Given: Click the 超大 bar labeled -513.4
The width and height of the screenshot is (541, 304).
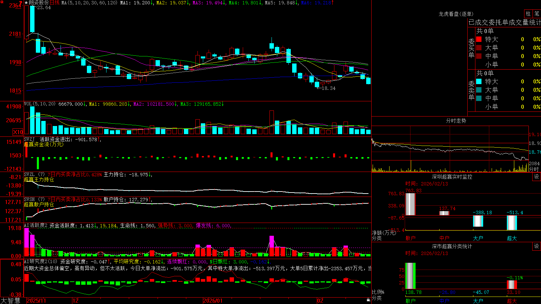Looking at the screenshot, I should pyautogui.click(x=512, y=223).
